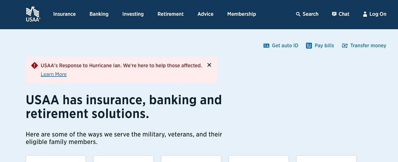398x162 pixels.
Task: Follow the Learn More link
Action: coord(54,74)
